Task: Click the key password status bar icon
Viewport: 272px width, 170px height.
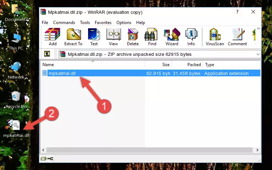Action: point(50,158)
